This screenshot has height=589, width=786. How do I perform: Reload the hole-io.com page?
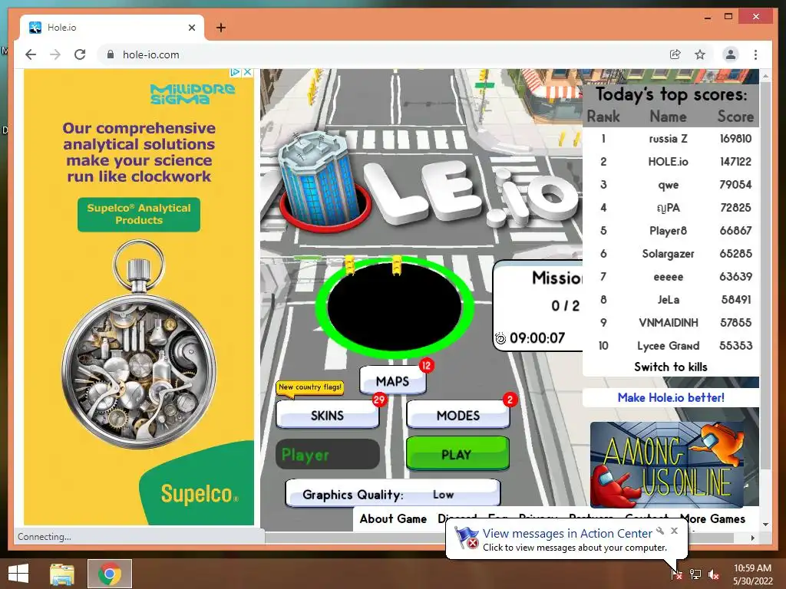pos(80,54)
